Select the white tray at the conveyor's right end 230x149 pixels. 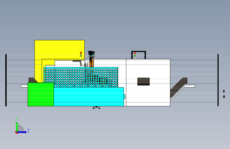coord(190,86)
